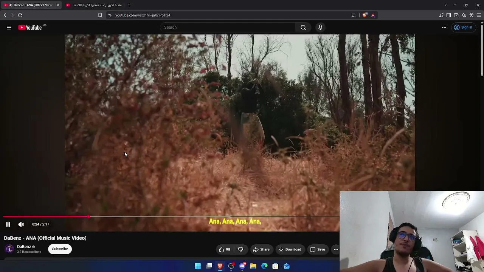Go back to the previous page
The width and height of the screenshot is (484, 272).
[x=5, y=15]
